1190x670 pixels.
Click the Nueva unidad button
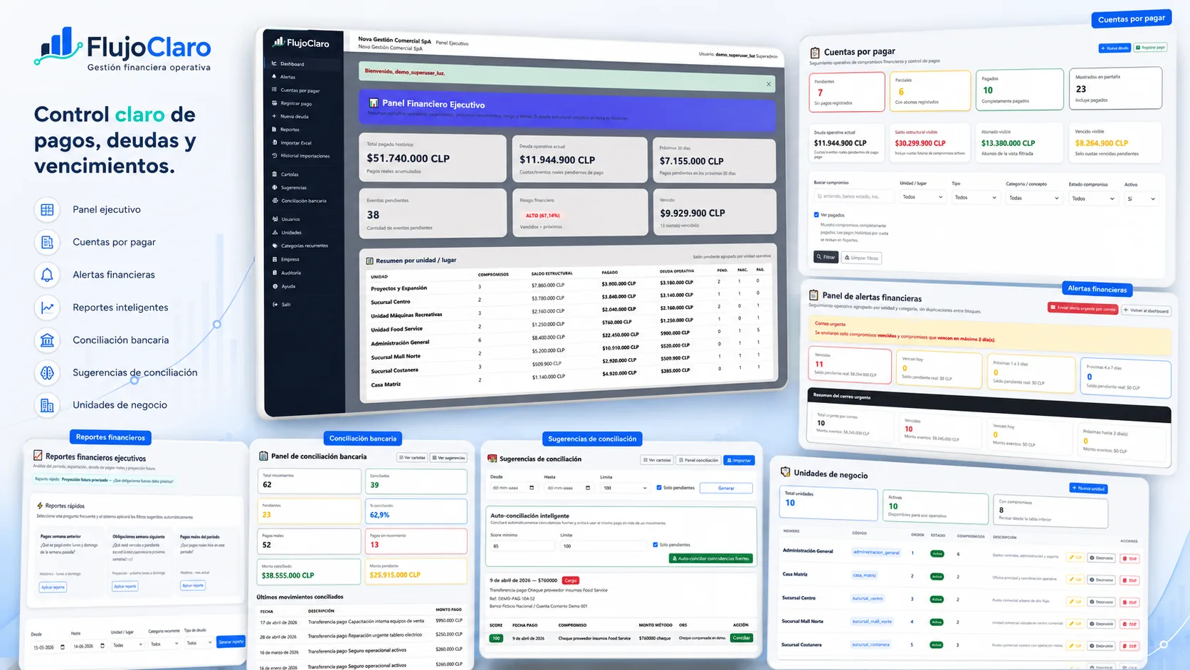pyautogui.click(x=1089, y=488)
